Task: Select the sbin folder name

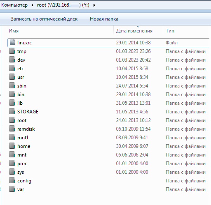Action: 22,86
